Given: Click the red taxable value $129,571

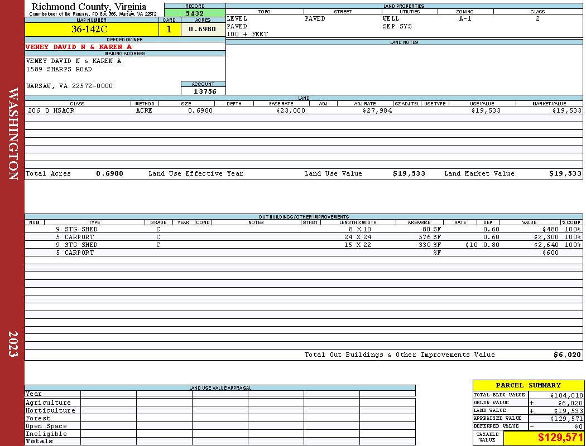Looking at the screenshot, I should pyautogui.click(x=560, y=438).
